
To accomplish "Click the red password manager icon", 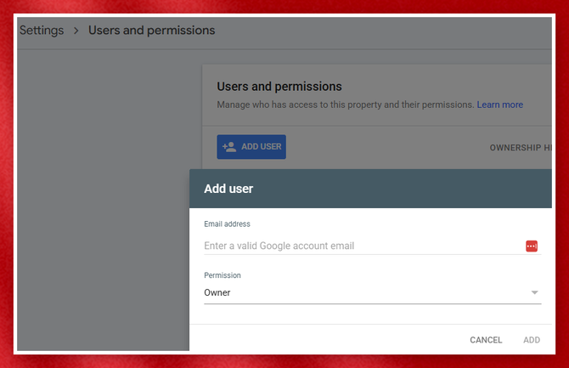I will pyautogui.click(x=532, y=246).
